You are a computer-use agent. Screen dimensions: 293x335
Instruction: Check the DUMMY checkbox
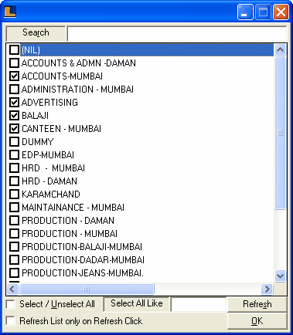[x=14, y=142]
